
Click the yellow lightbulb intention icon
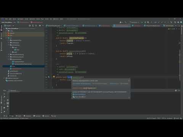click(54, 77)
